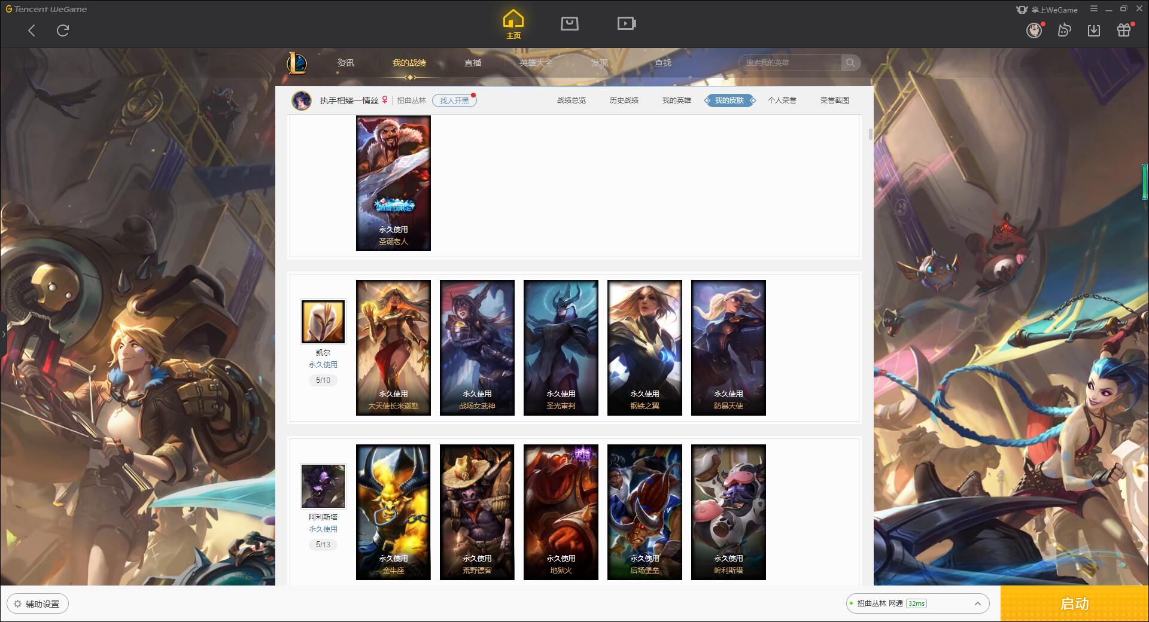Click the 凯尔 5/10 skin count badge
Screen dimensions: 1149x622
[323, 380]
